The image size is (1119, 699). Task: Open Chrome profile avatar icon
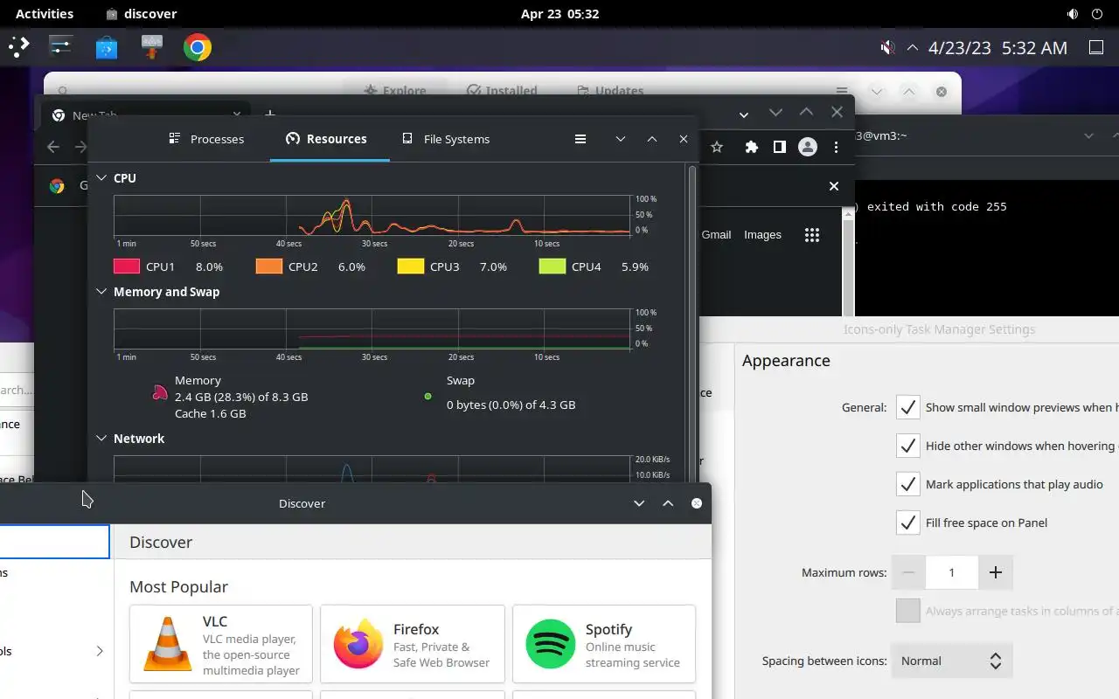(808, 147)
